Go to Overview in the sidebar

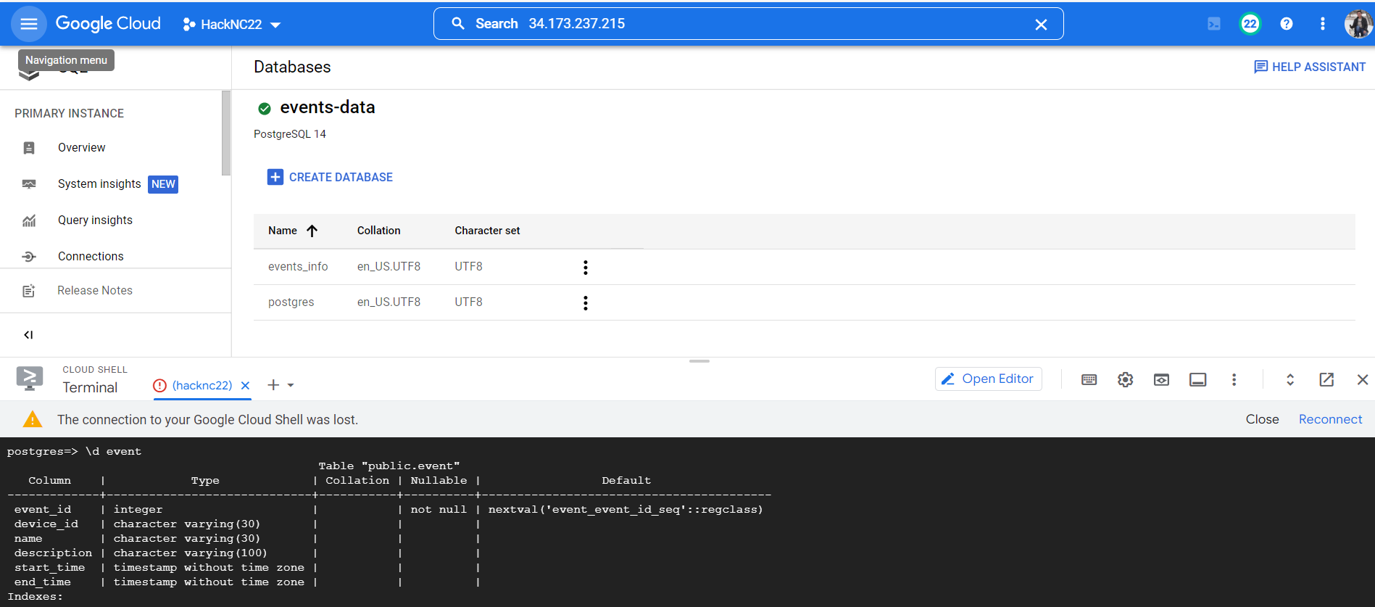coord(81,147)
